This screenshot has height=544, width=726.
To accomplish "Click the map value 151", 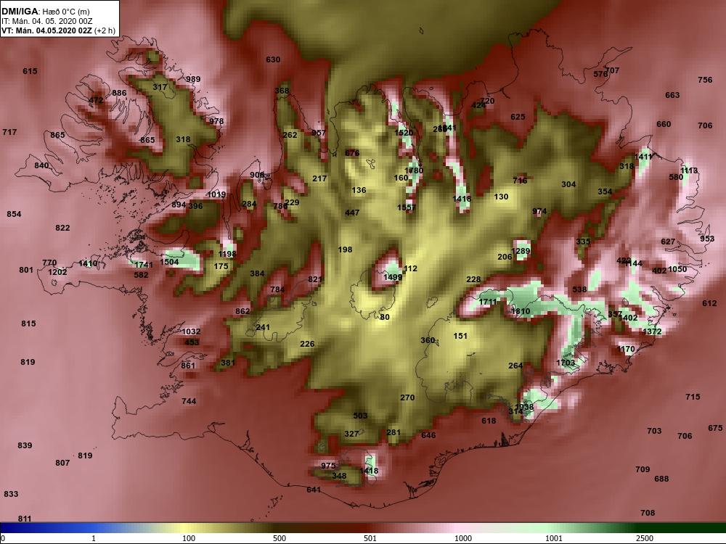I will [460, 337].
